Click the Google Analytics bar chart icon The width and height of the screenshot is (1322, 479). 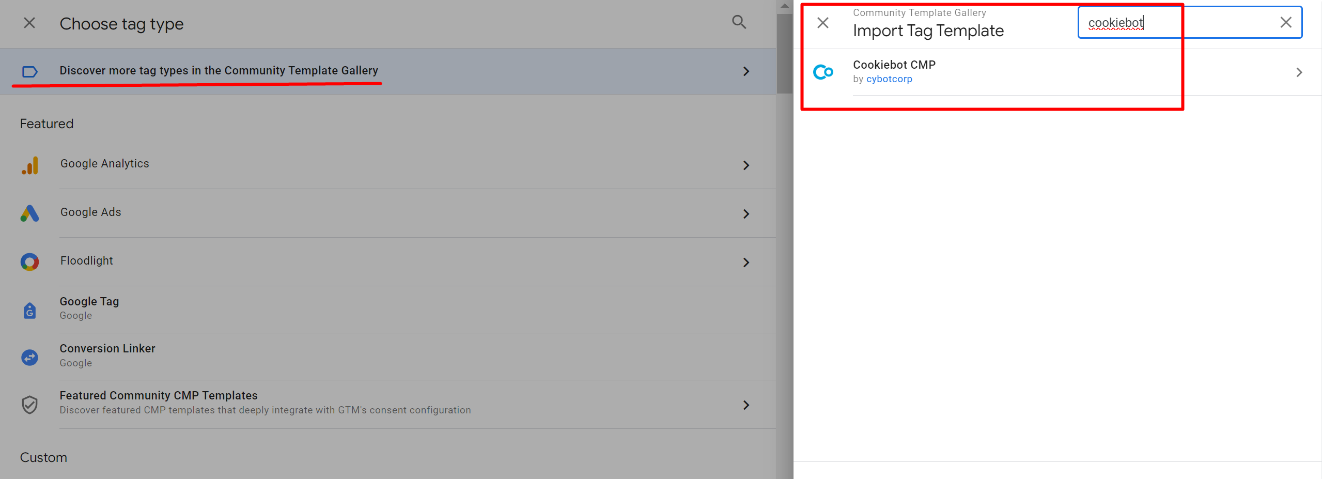tap(30, 165)
